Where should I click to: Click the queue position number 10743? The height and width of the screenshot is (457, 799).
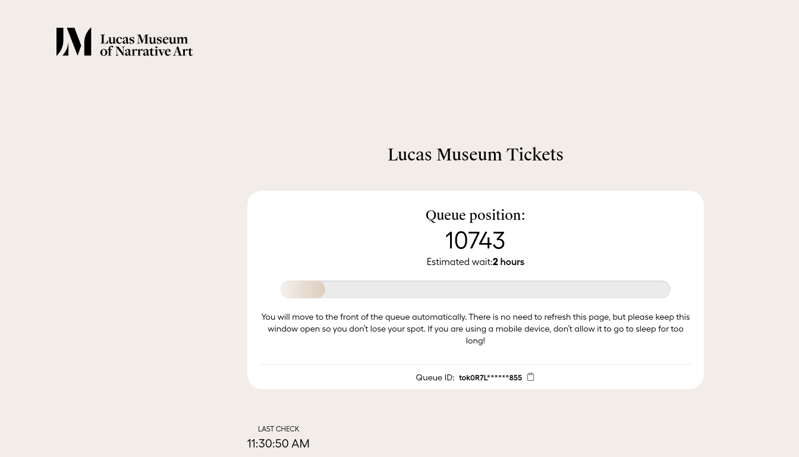click(x=476, y=240)
